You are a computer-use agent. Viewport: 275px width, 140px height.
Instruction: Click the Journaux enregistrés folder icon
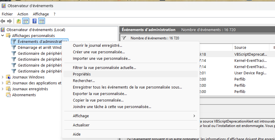(8, 89)
